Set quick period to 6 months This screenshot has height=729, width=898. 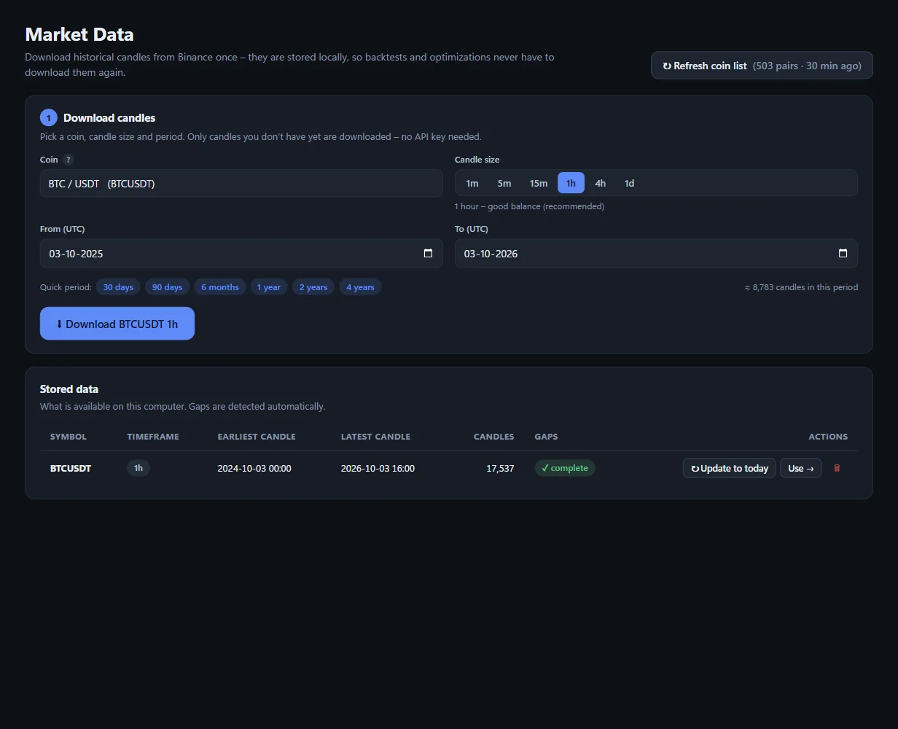pyautogui.click(x=220, y=287)
